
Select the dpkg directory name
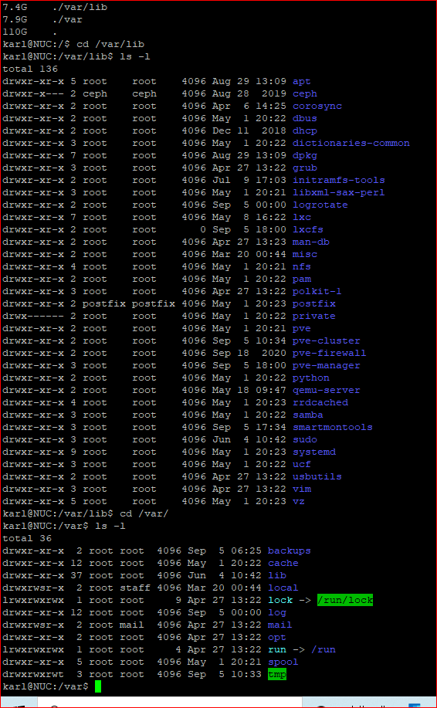pyautogui.click(x=305, y=155)
